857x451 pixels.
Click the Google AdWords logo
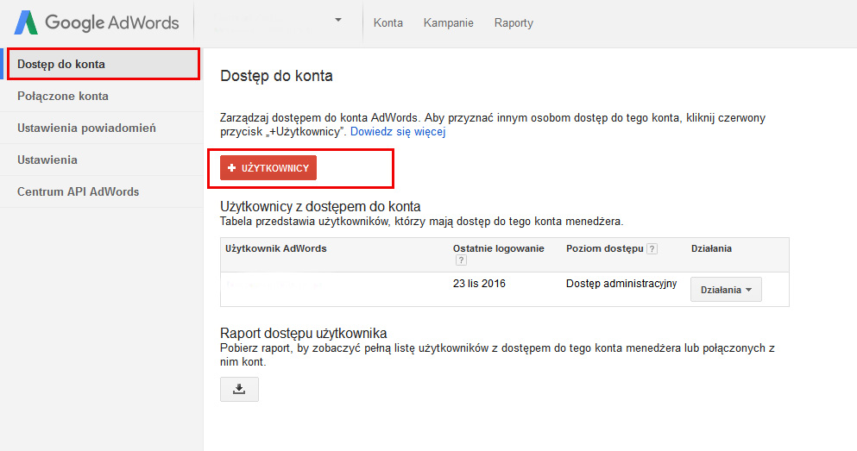97,23
